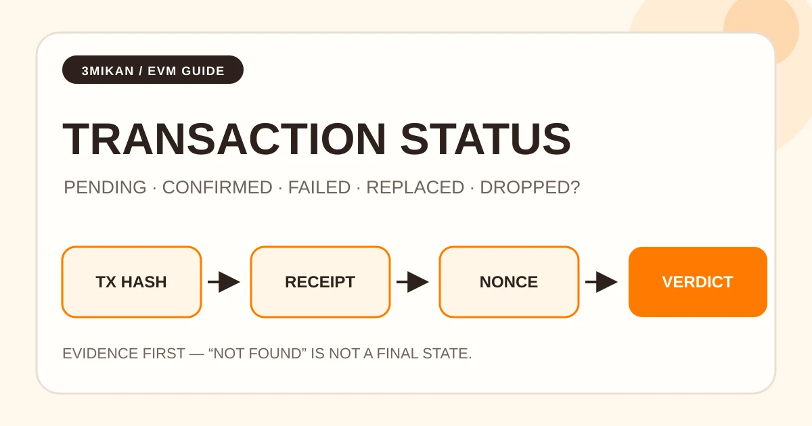The image size is (812, 426).
Task: Click the DROPPED? status word
Action: [x=530, y=188]
